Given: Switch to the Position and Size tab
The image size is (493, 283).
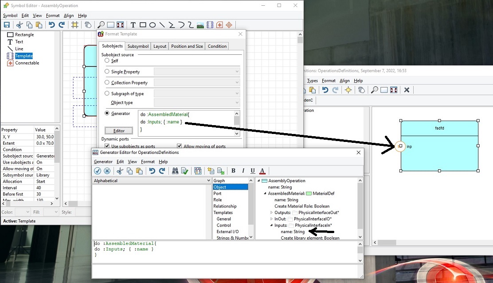Looking at the screenshot, I should click(x=187, y=46).
